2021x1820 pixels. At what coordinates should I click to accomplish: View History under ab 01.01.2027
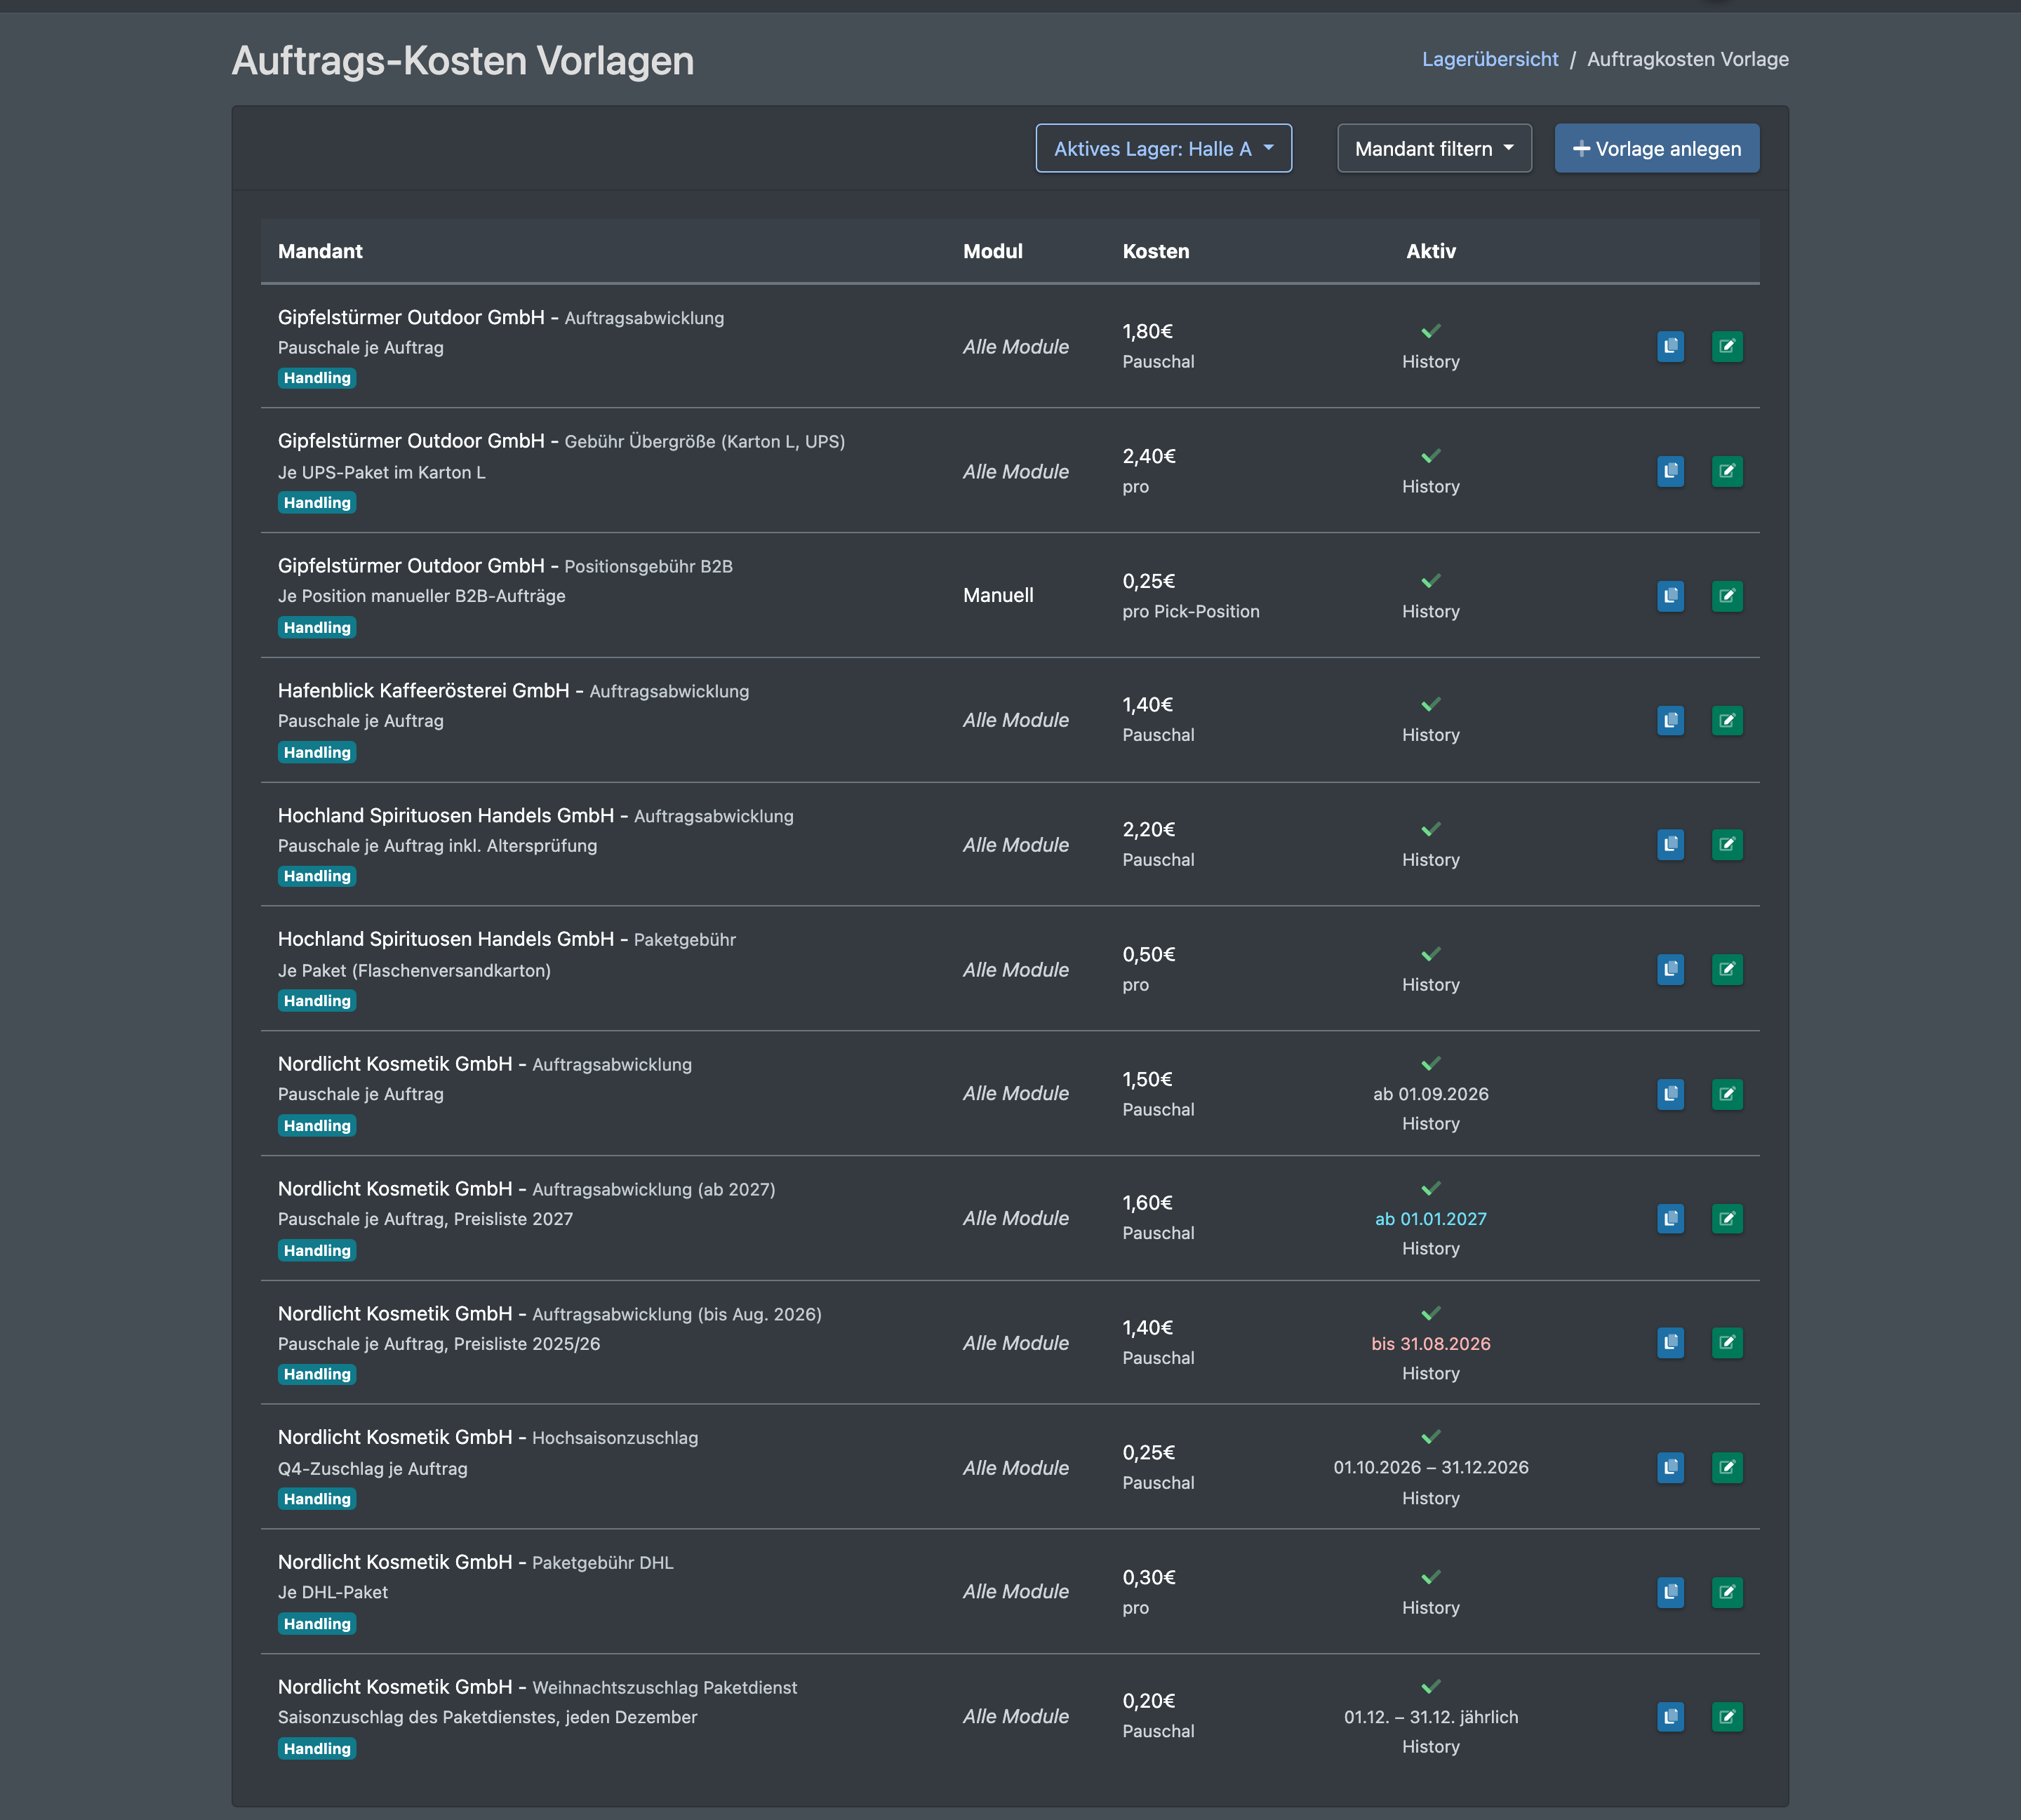[1430, 1248]
